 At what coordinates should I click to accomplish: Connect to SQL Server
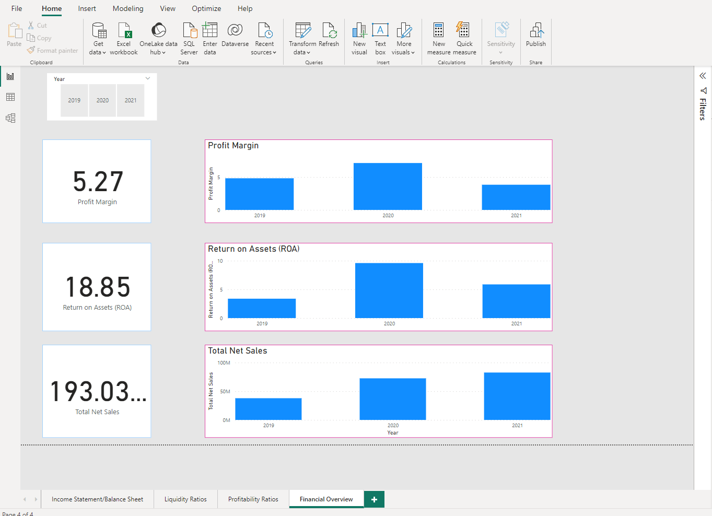point(189,38)
